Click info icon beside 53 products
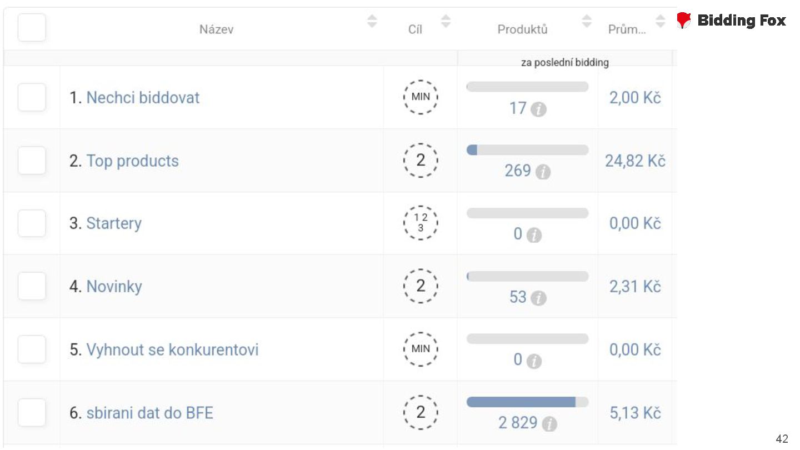Viewport: 800px width, 450px height. tap(538, 298)
